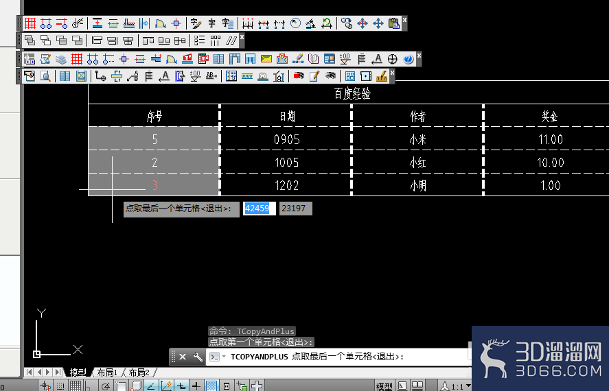Switch to the 模型 layout tab
This screenshot has height=391, width=609.
click(x=78, y=372)
